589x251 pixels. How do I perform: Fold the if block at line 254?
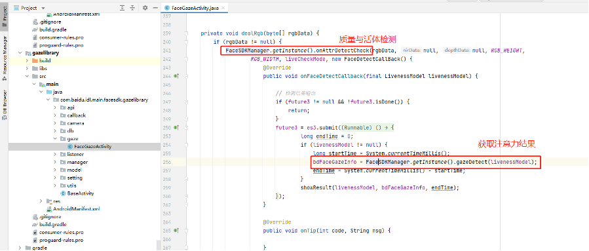coord(186,145)
